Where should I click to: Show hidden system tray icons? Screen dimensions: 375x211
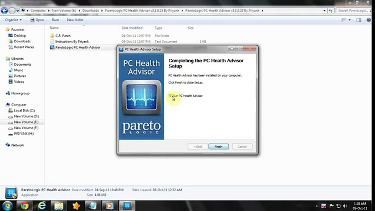pyautogui.click(x=317, y=206)
